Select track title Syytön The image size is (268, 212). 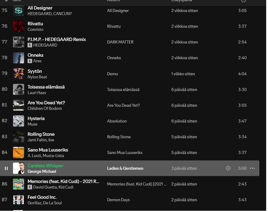click(34, 71)
